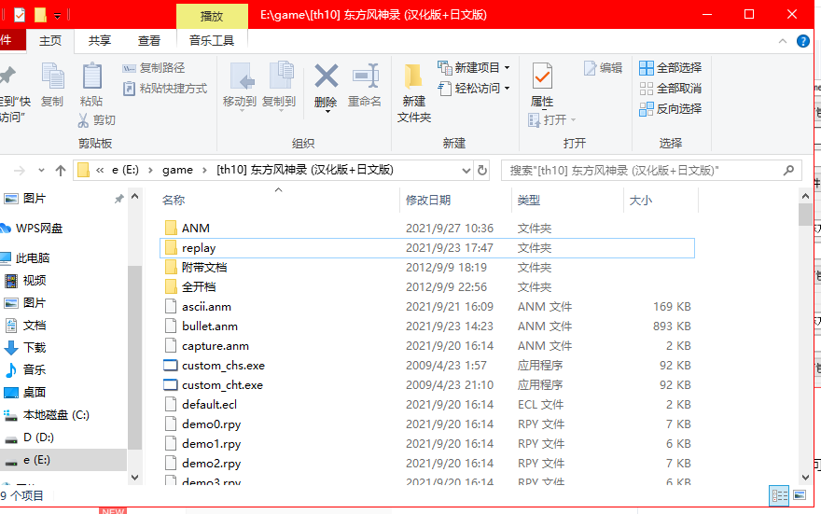Viewport: 821px width, 514px height.
Task: Open Videos (视频) in sidebar
Action: pos(35,281)
